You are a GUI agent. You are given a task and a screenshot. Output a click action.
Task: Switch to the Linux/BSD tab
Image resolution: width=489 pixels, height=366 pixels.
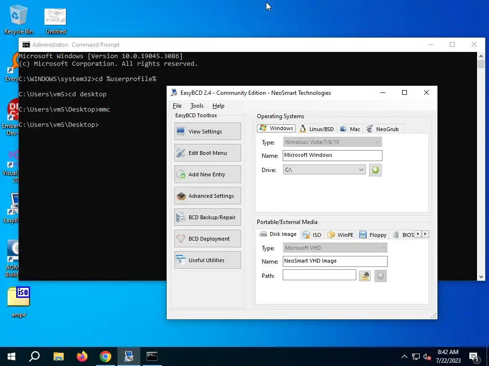[x=317, y=129]
